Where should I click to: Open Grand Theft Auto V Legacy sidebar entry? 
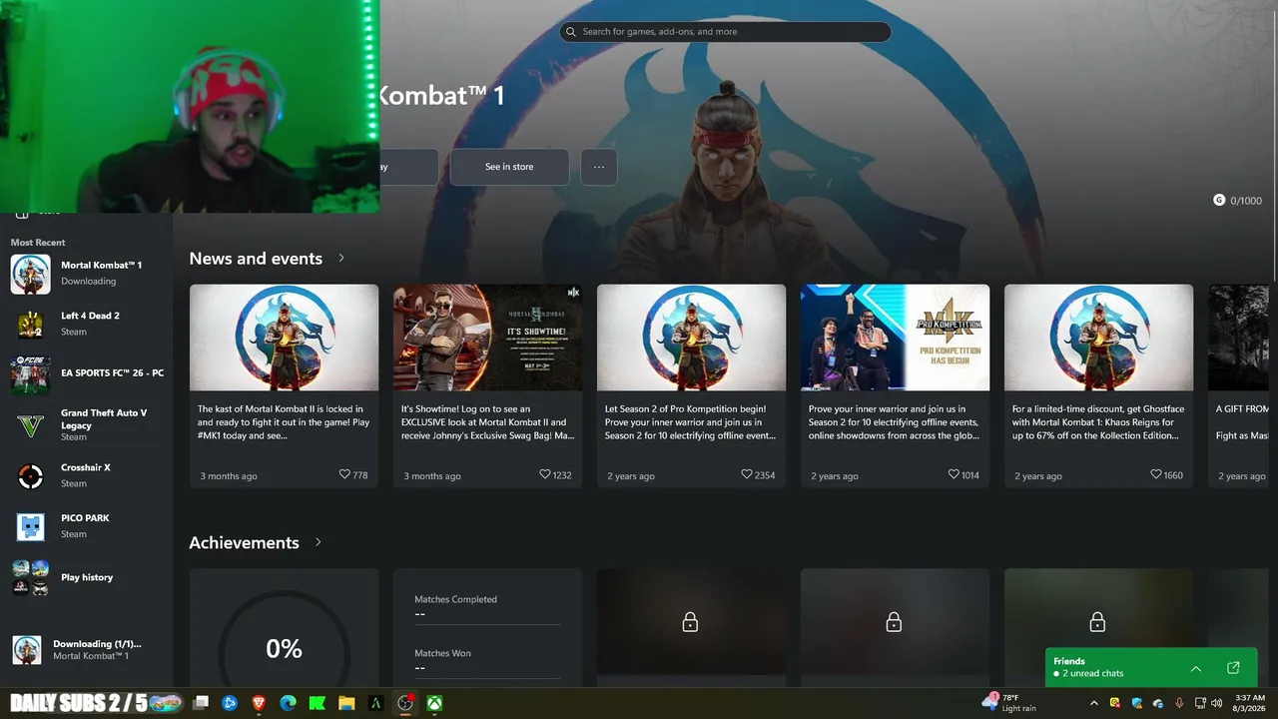click(x=87, y=425)
